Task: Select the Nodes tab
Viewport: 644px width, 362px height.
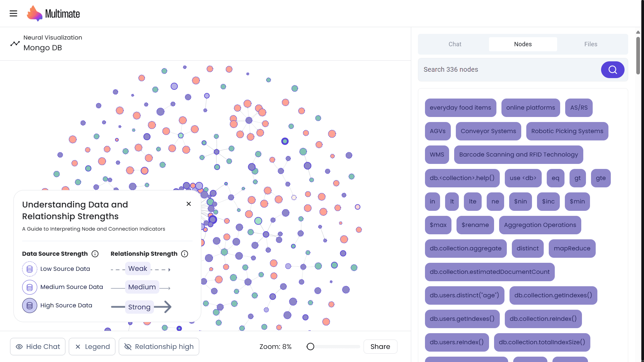Action: (523, 44)
